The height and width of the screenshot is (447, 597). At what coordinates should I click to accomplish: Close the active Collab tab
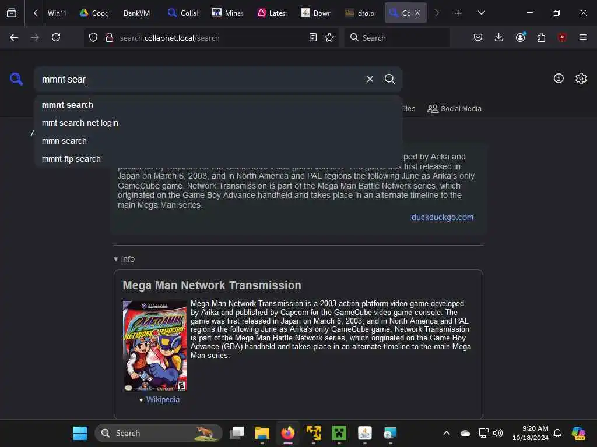point(417,13)
